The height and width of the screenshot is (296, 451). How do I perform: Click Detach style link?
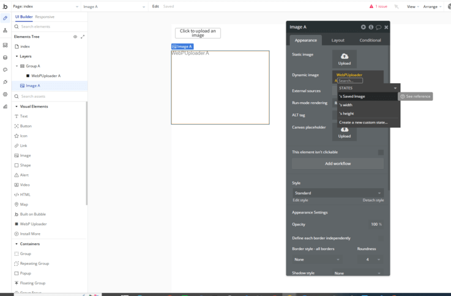373,201
